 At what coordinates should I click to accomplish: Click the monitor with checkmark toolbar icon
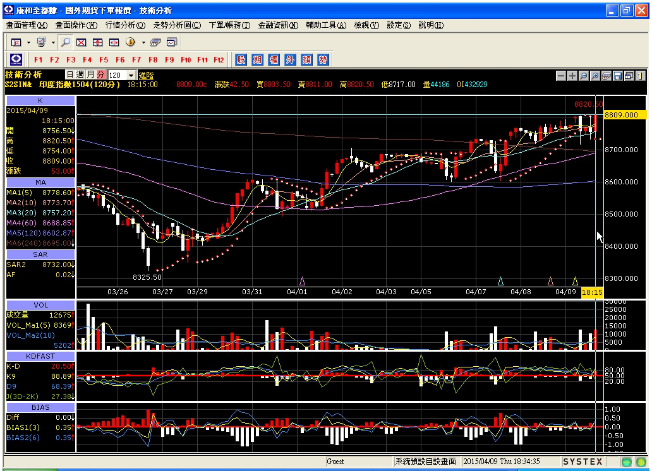click(40, 42)
